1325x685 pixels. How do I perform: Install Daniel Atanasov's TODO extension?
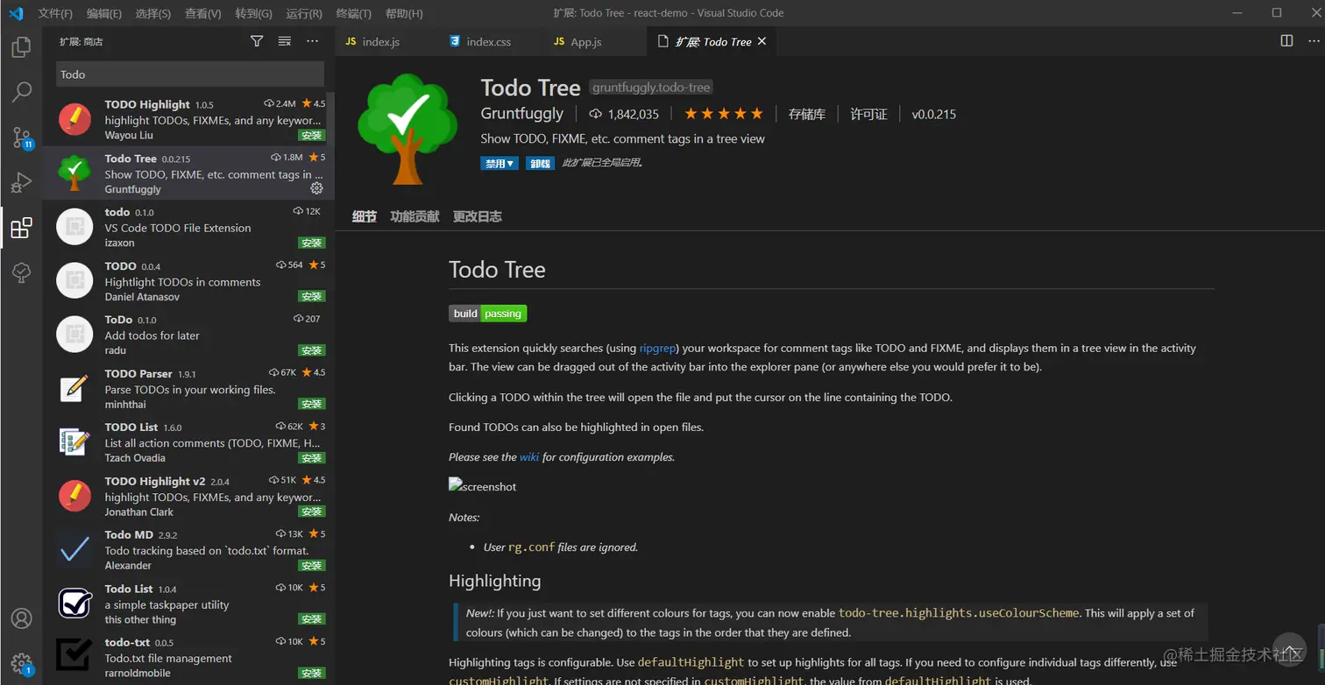coord(312,297)
